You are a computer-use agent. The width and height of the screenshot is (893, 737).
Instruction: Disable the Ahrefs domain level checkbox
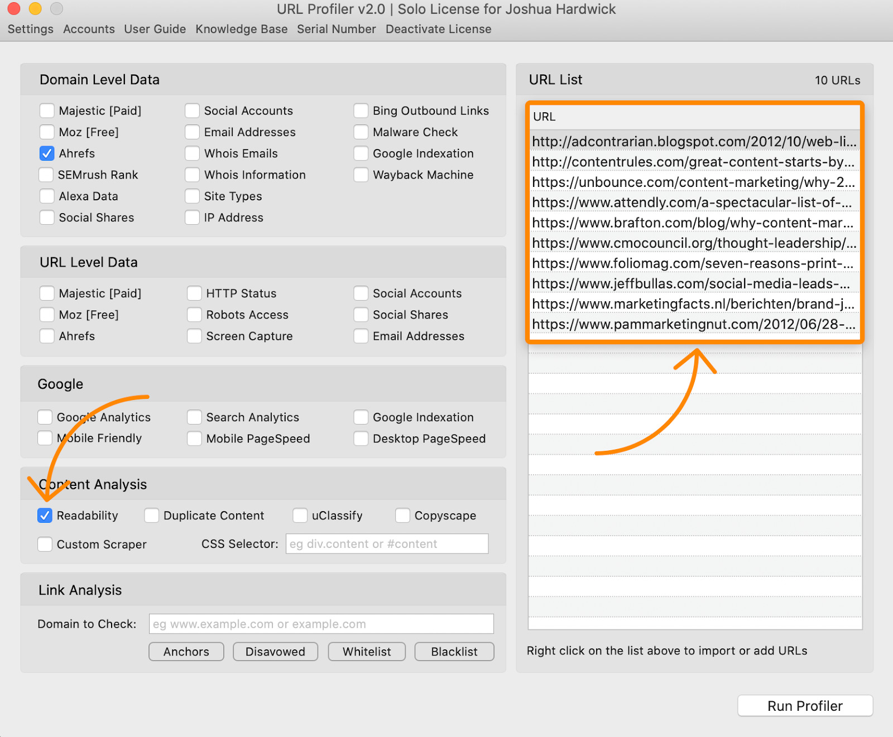coord(47,153)
